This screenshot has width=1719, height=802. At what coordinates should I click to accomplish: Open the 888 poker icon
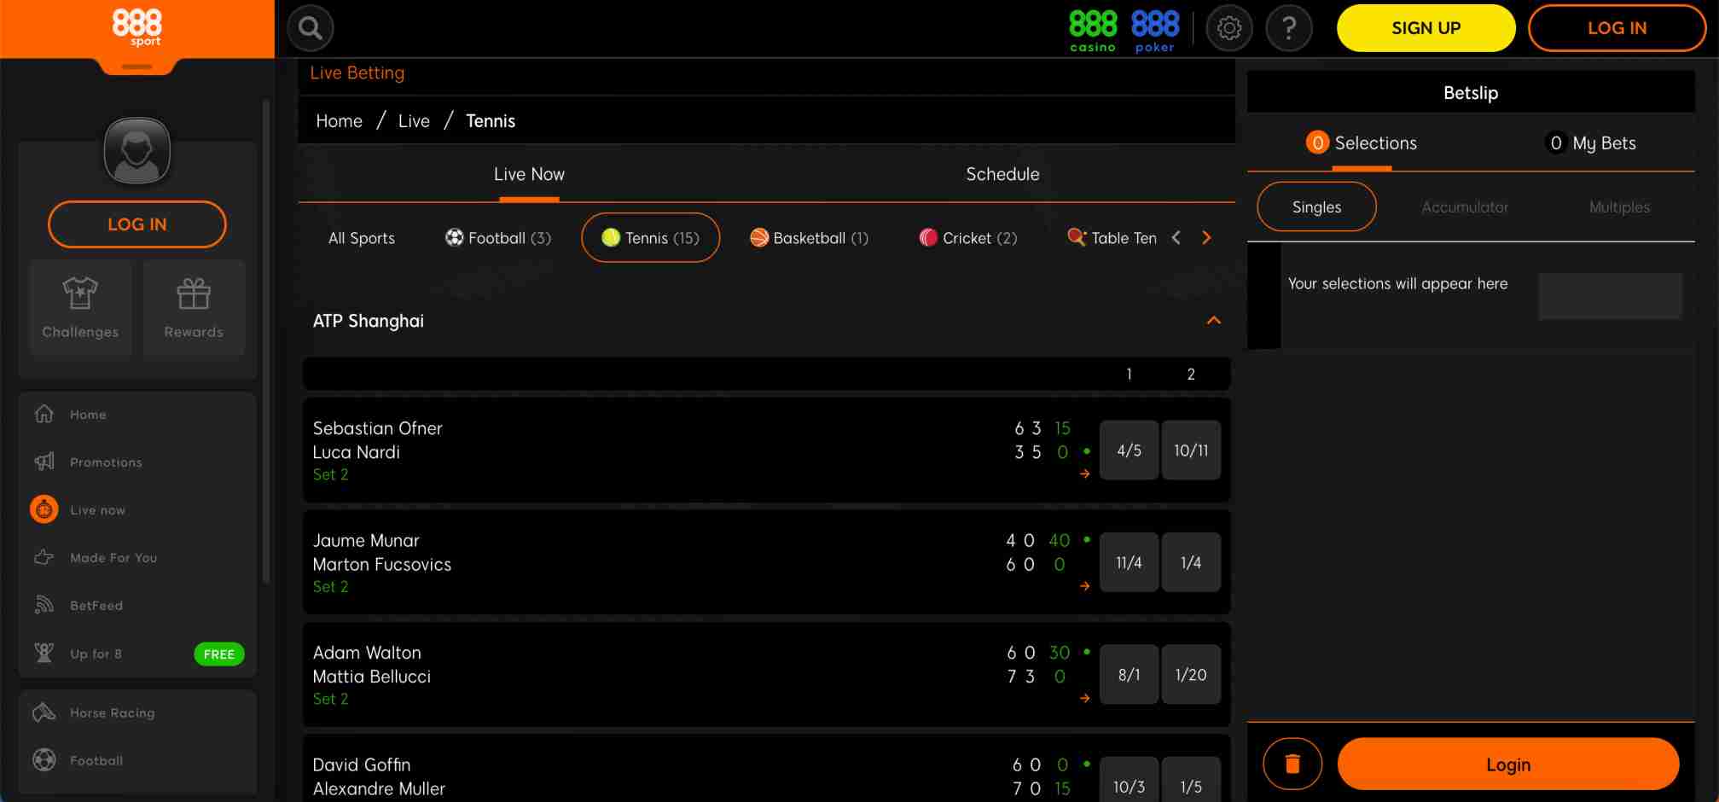1155,27
